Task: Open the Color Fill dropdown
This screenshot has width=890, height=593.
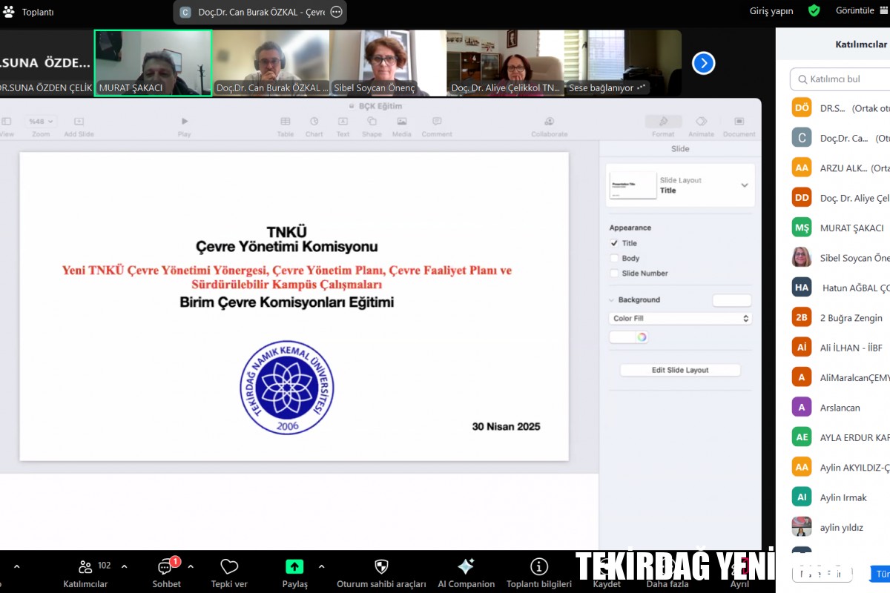Action: tap(680, 318)
